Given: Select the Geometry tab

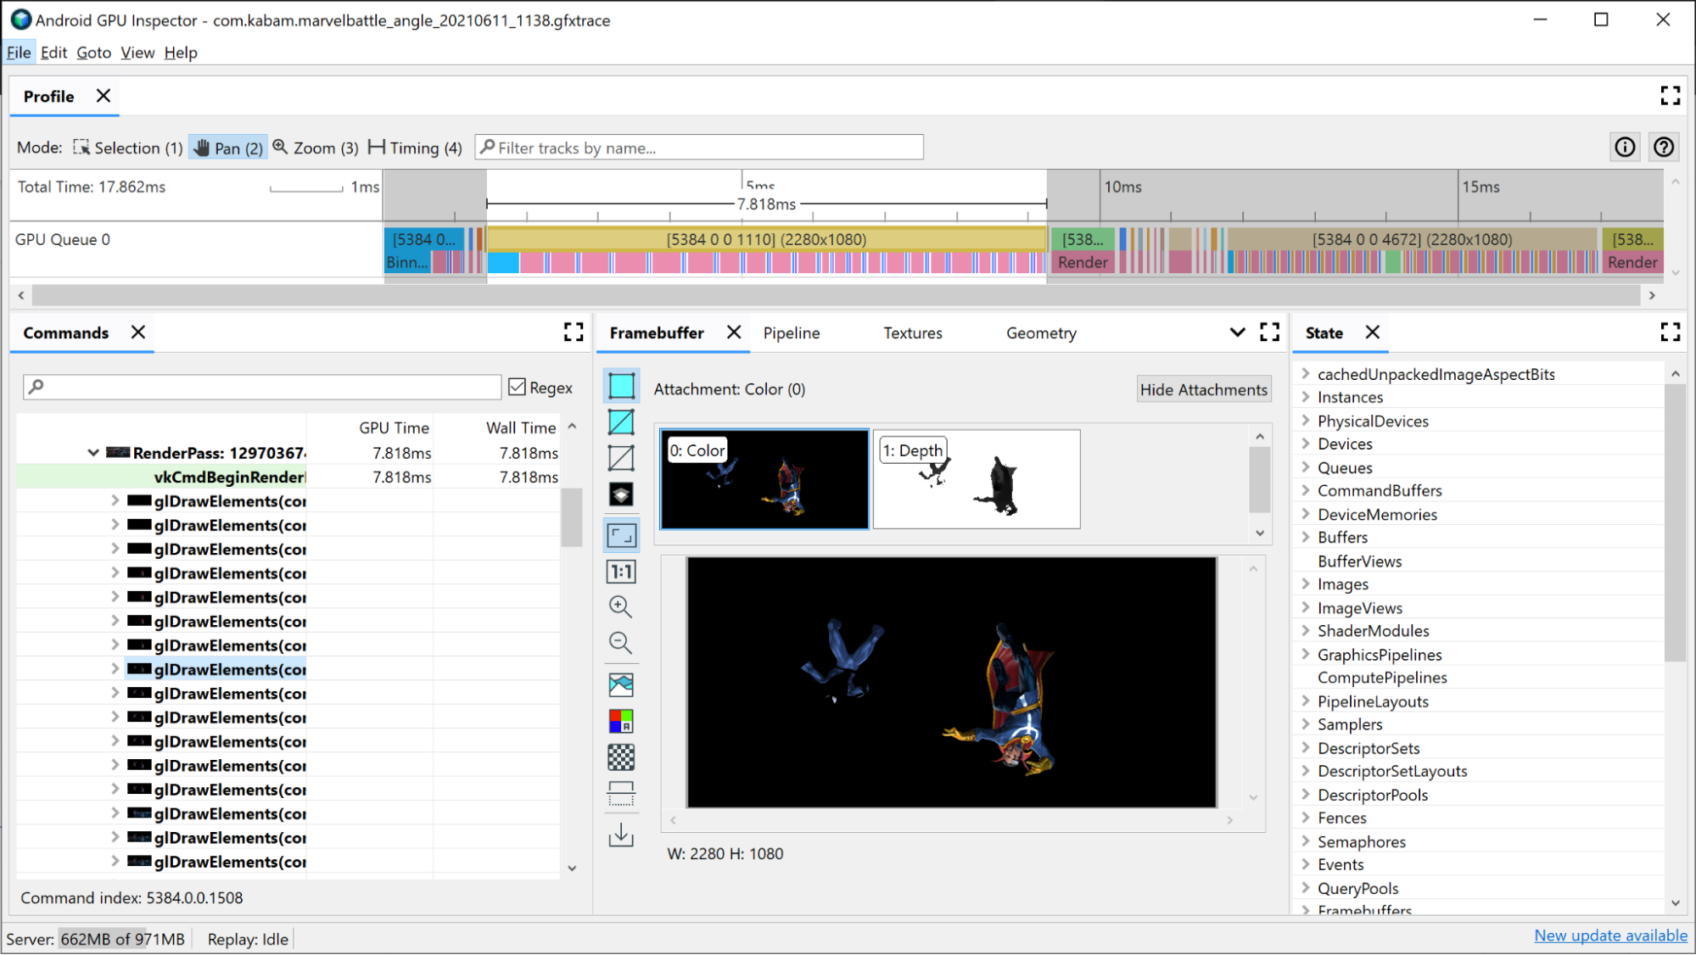Looking at the screenshot, I should tap(1041, 332).
